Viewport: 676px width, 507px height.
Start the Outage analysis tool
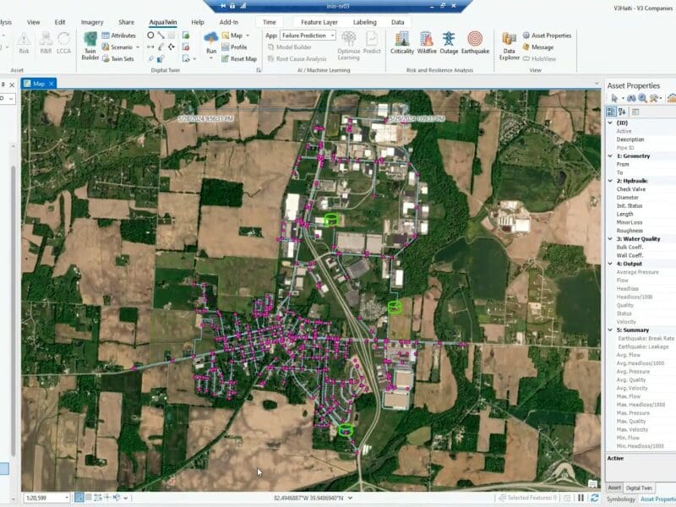(450, 43)
